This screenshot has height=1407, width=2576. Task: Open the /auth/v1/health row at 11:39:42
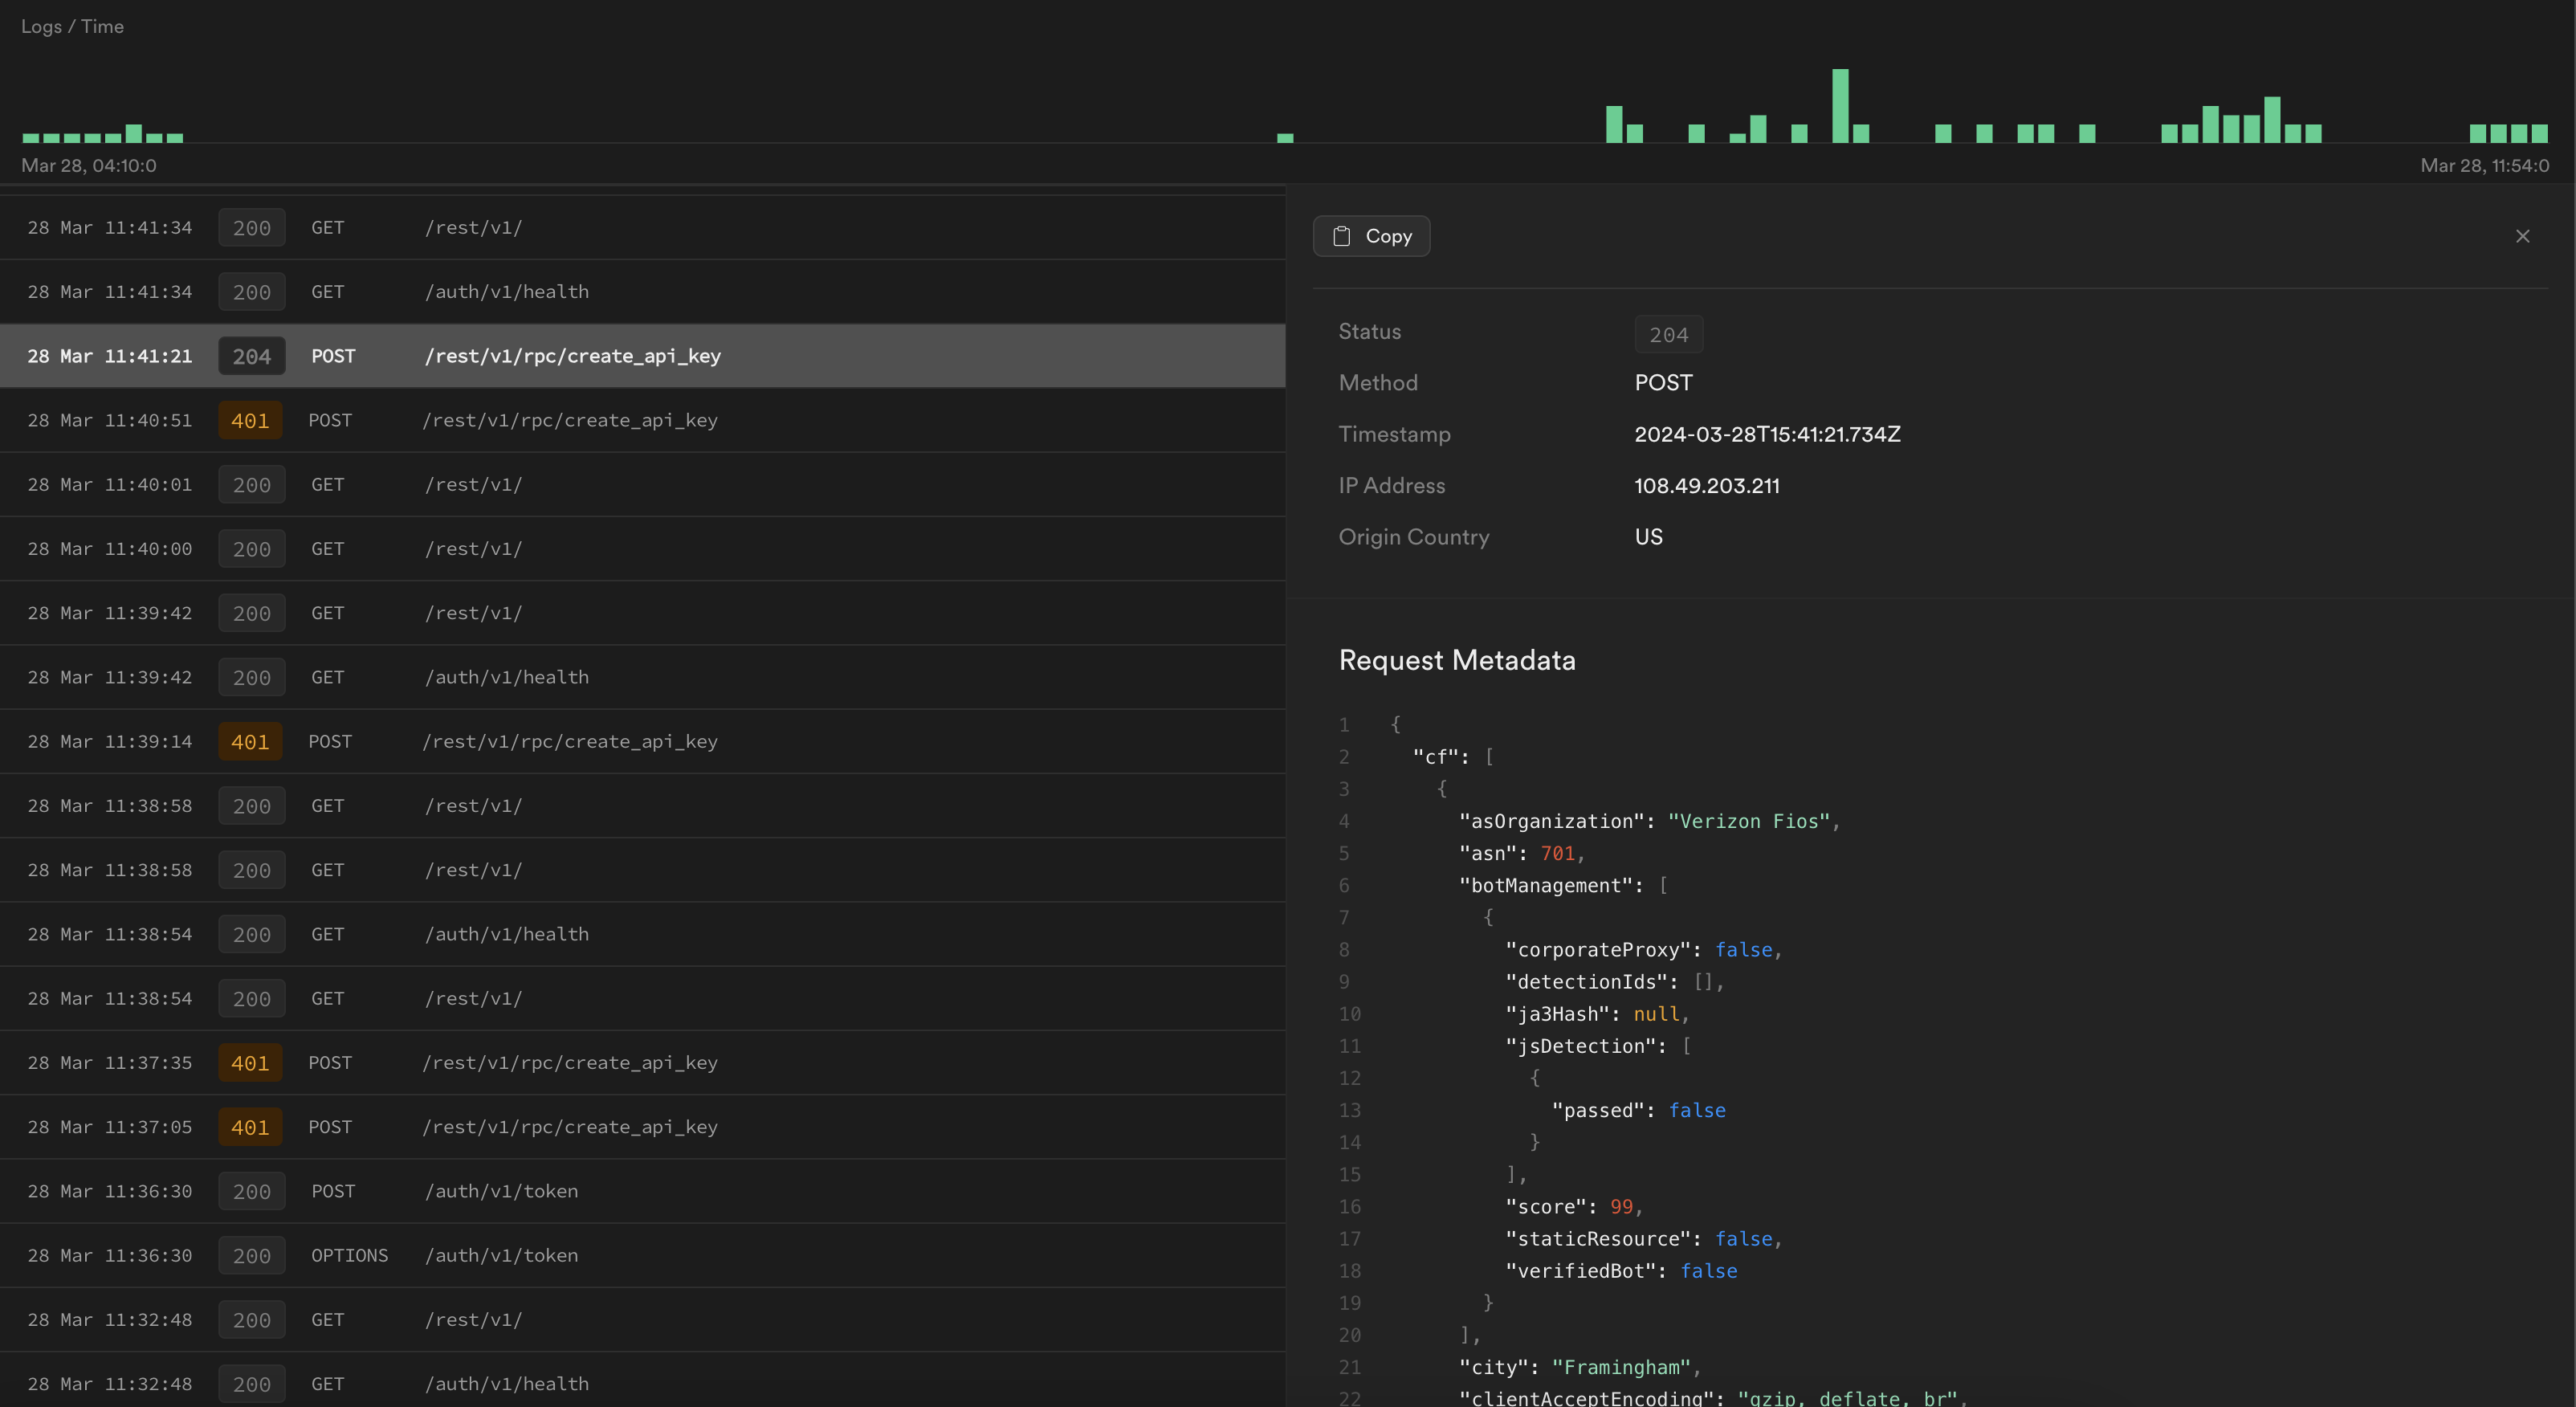[642, 677]
